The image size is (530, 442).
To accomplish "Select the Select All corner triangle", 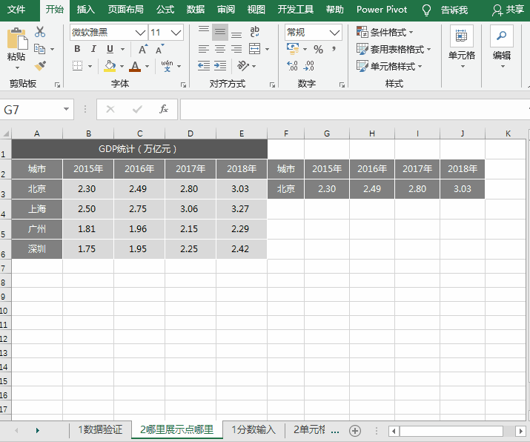I will [x=6, y=133].
